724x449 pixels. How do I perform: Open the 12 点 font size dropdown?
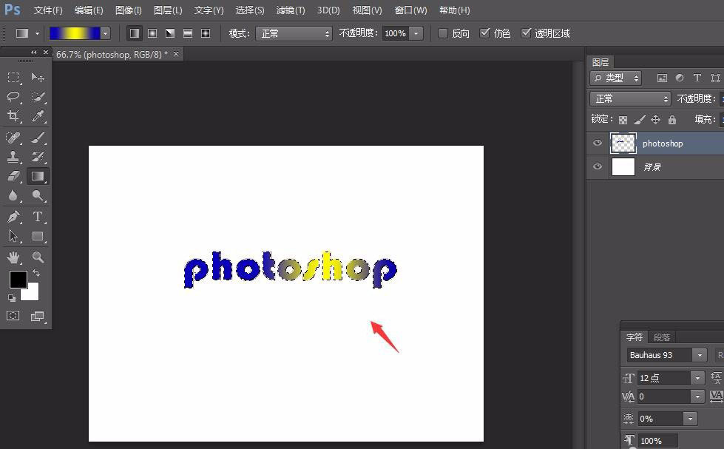coord(697,378)
